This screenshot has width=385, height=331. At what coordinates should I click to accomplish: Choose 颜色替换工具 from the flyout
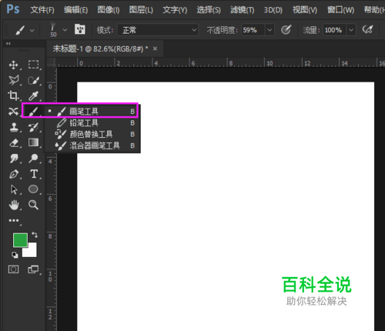(92, 134)
